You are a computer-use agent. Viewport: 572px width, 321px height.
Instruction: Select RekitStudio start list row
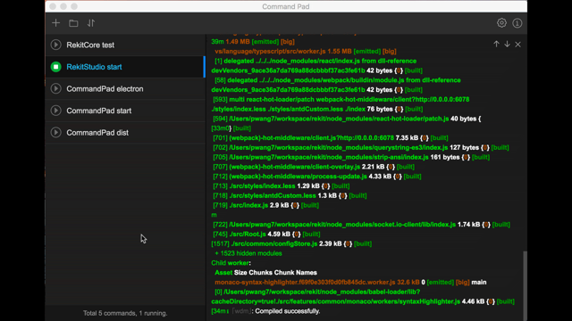tap(125, 67)
